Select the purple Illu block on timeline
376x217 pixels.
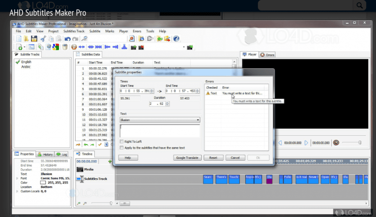coord(269,179)
